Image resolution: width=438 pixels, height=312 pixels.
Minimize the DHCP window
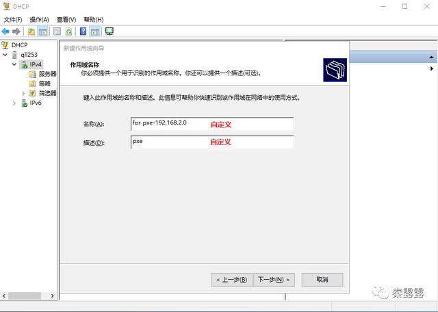[383, 6]
